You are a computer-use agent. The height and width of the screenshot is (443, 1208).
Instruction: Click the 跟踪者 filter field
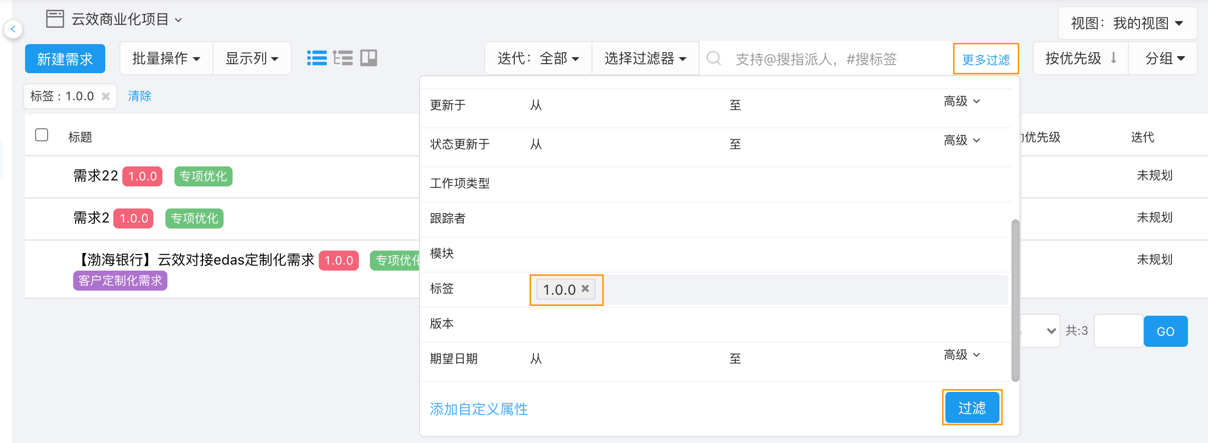769,218
